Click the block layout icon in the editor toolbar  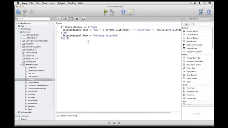click(83, 19)
